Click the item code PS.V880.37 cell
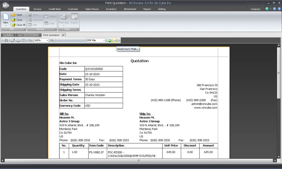This screenshot has width=282, height=169. coord(98,153)
